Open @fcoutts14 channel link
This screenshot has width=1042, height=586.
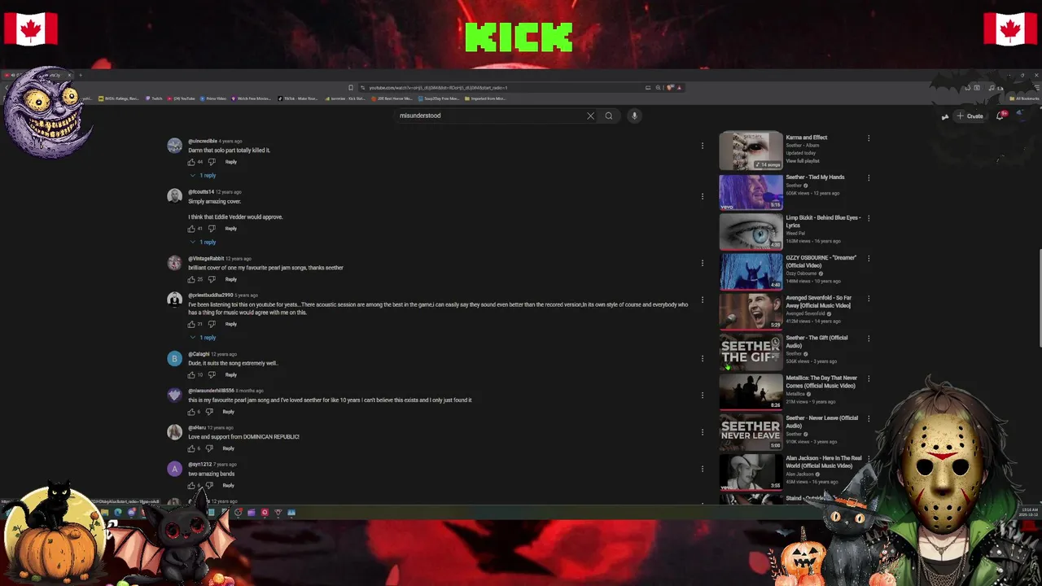(202, 192)
